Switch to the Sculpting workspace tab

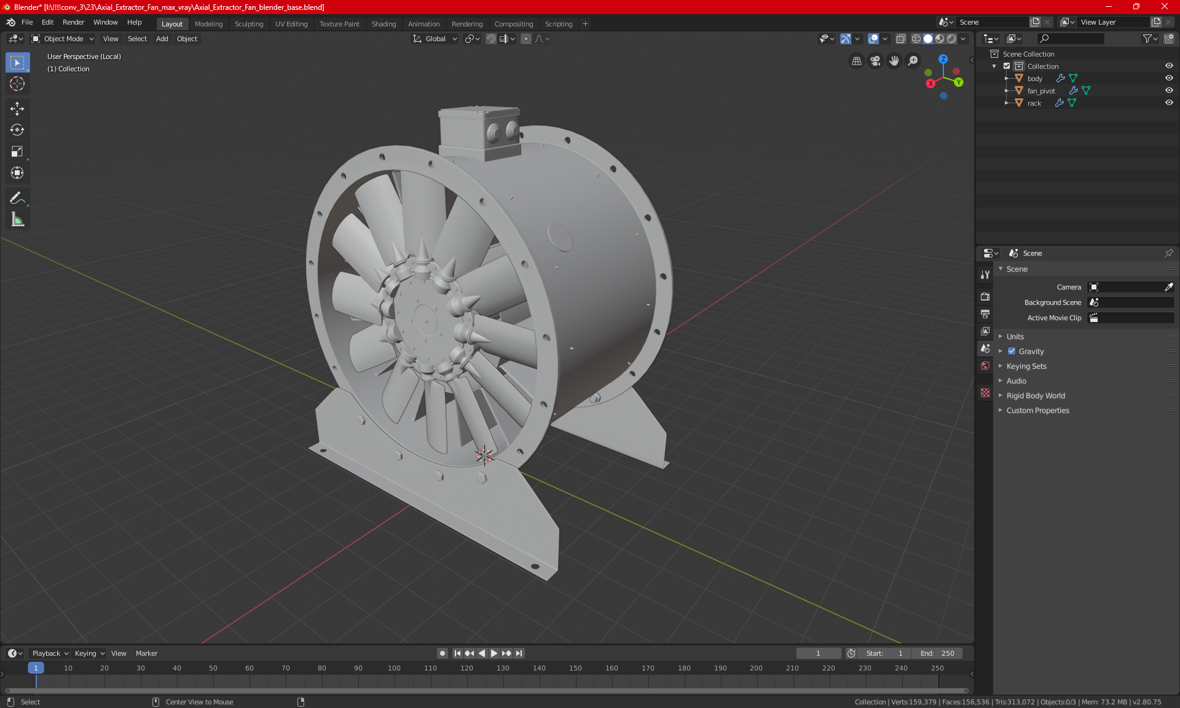tap(249, 24)
